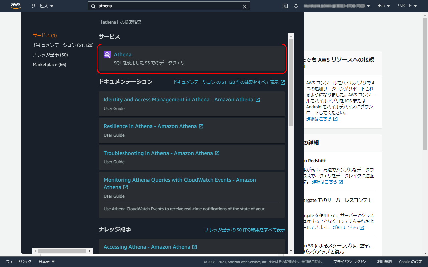
Task: Open the CloudShell terminal icon
Action: pyautogui.click(x=285, y=6)
